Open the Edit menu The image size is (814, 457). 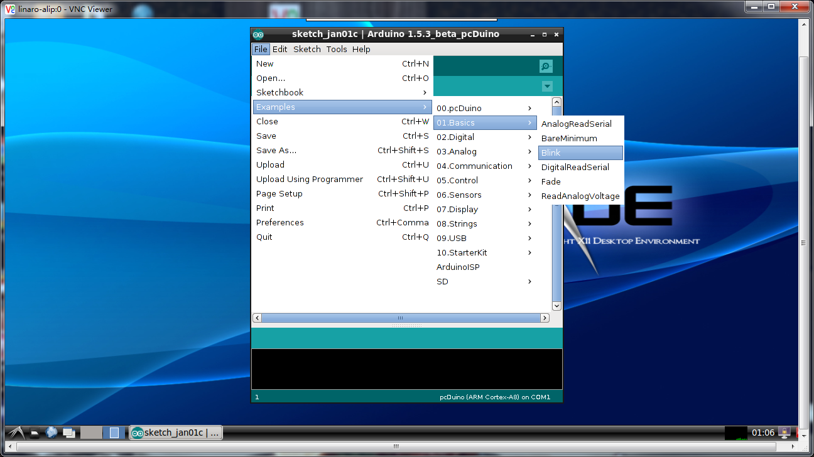(x=280, y=49)
